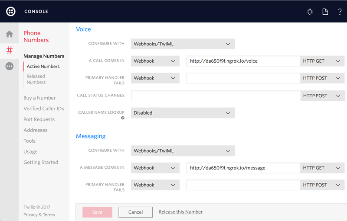Click the Call Status Changes URL field
The image size is (347, 221).
[216, 96]
